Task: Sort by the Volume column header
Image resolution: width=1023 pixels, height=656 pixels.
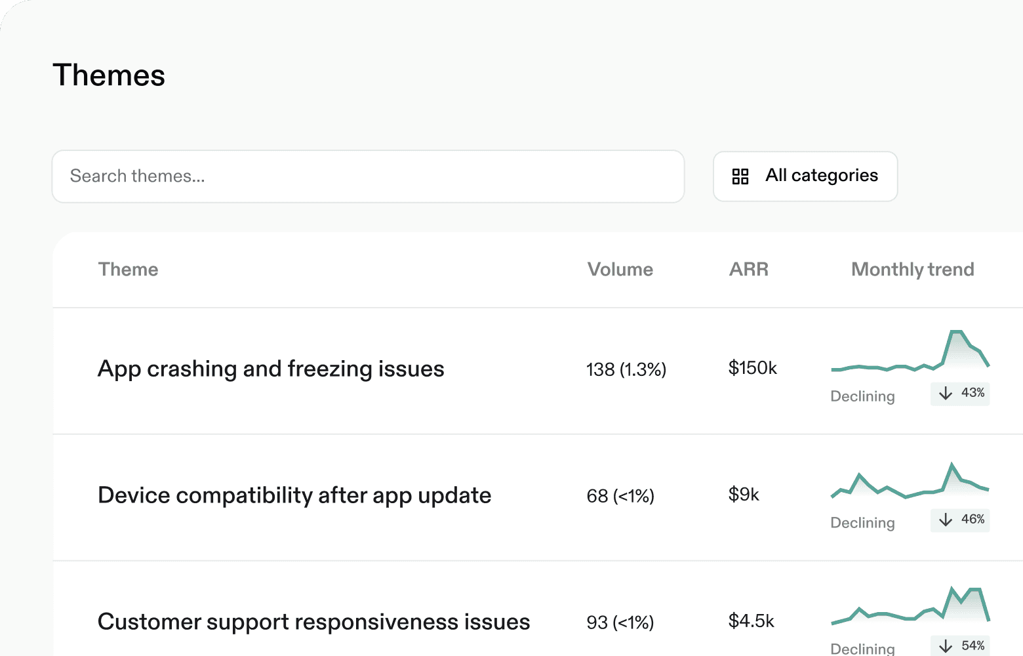Action: click(620, 270)
